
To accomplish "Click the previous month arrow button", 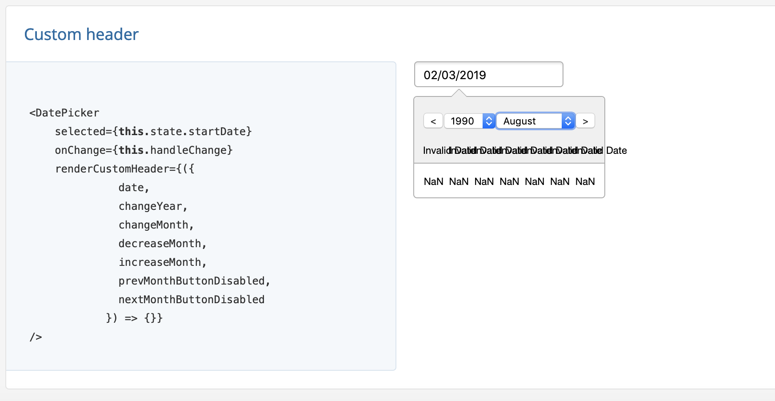I will pyautogui.click(x=433, y=120).
